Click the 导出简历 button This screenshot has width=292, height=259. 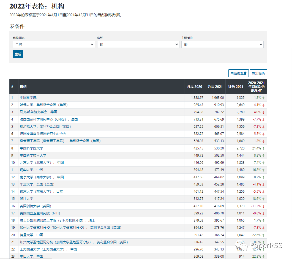click(x=258, y=73)
